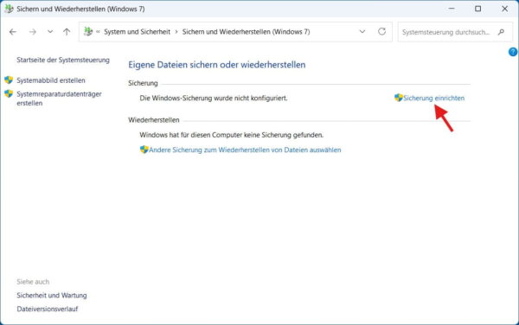This screenshot has height=325, width=519.
Task: Open Systemabbild erstellen link
Action: point(51,80)
